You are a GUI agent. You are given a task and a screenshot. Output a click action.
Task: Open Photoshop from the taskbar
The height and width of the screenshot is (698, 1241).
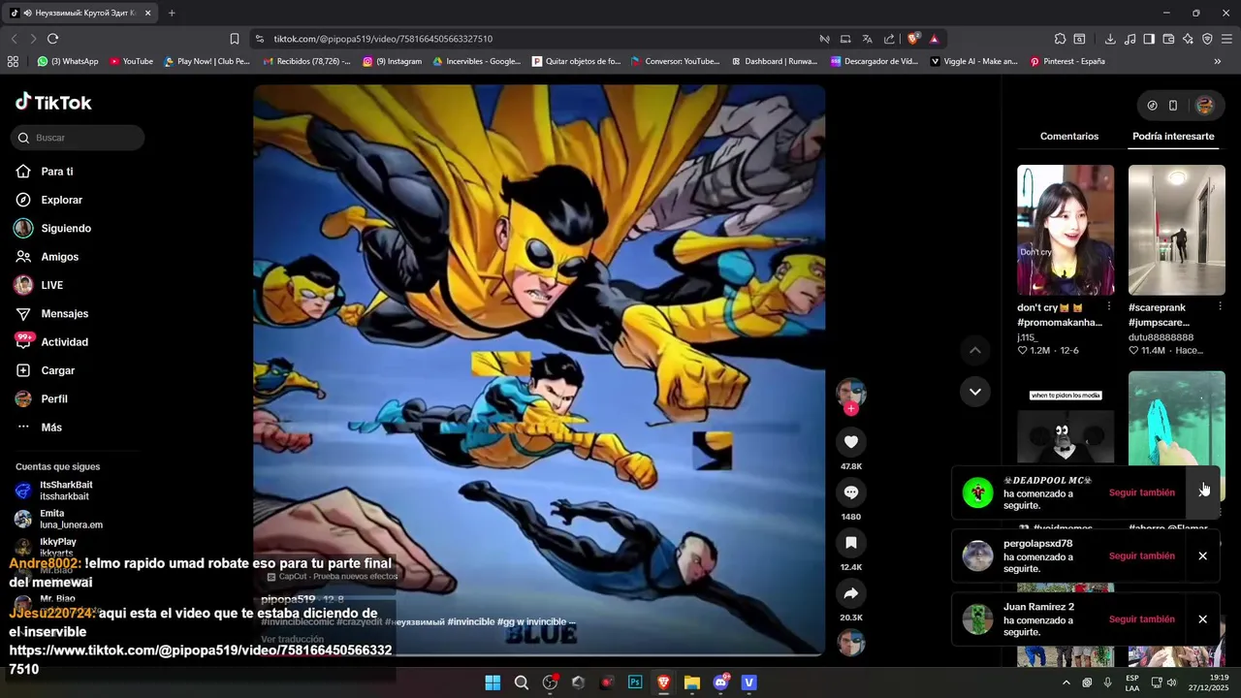(635, 682)
